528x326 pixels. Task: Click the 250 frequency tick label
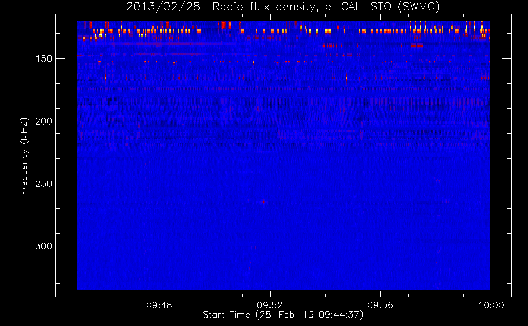click(x=44, y=184)
